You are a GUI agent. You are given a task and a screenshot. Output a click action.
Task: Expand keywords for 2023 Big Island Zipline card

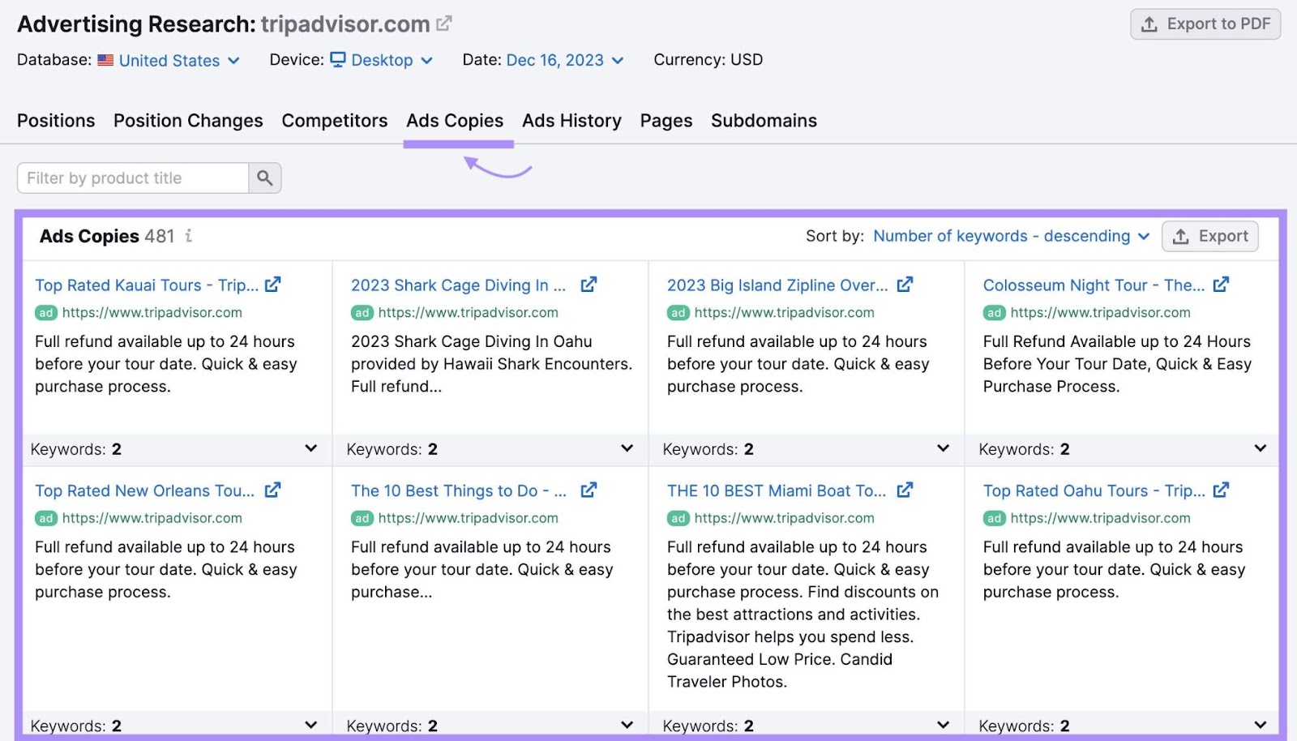(x=944, y=448)
